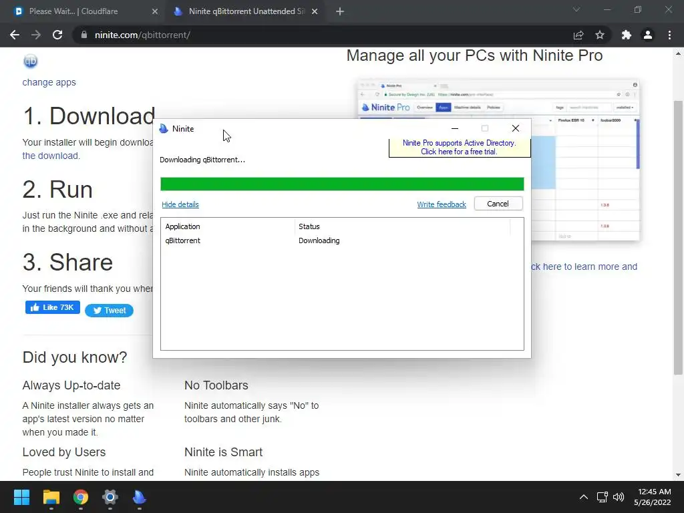Open Chrome tab search chevron

point(576,9)
